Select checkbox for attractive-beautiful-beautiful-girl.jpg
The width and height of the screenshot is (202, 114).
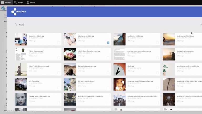(x=158, y=88)
